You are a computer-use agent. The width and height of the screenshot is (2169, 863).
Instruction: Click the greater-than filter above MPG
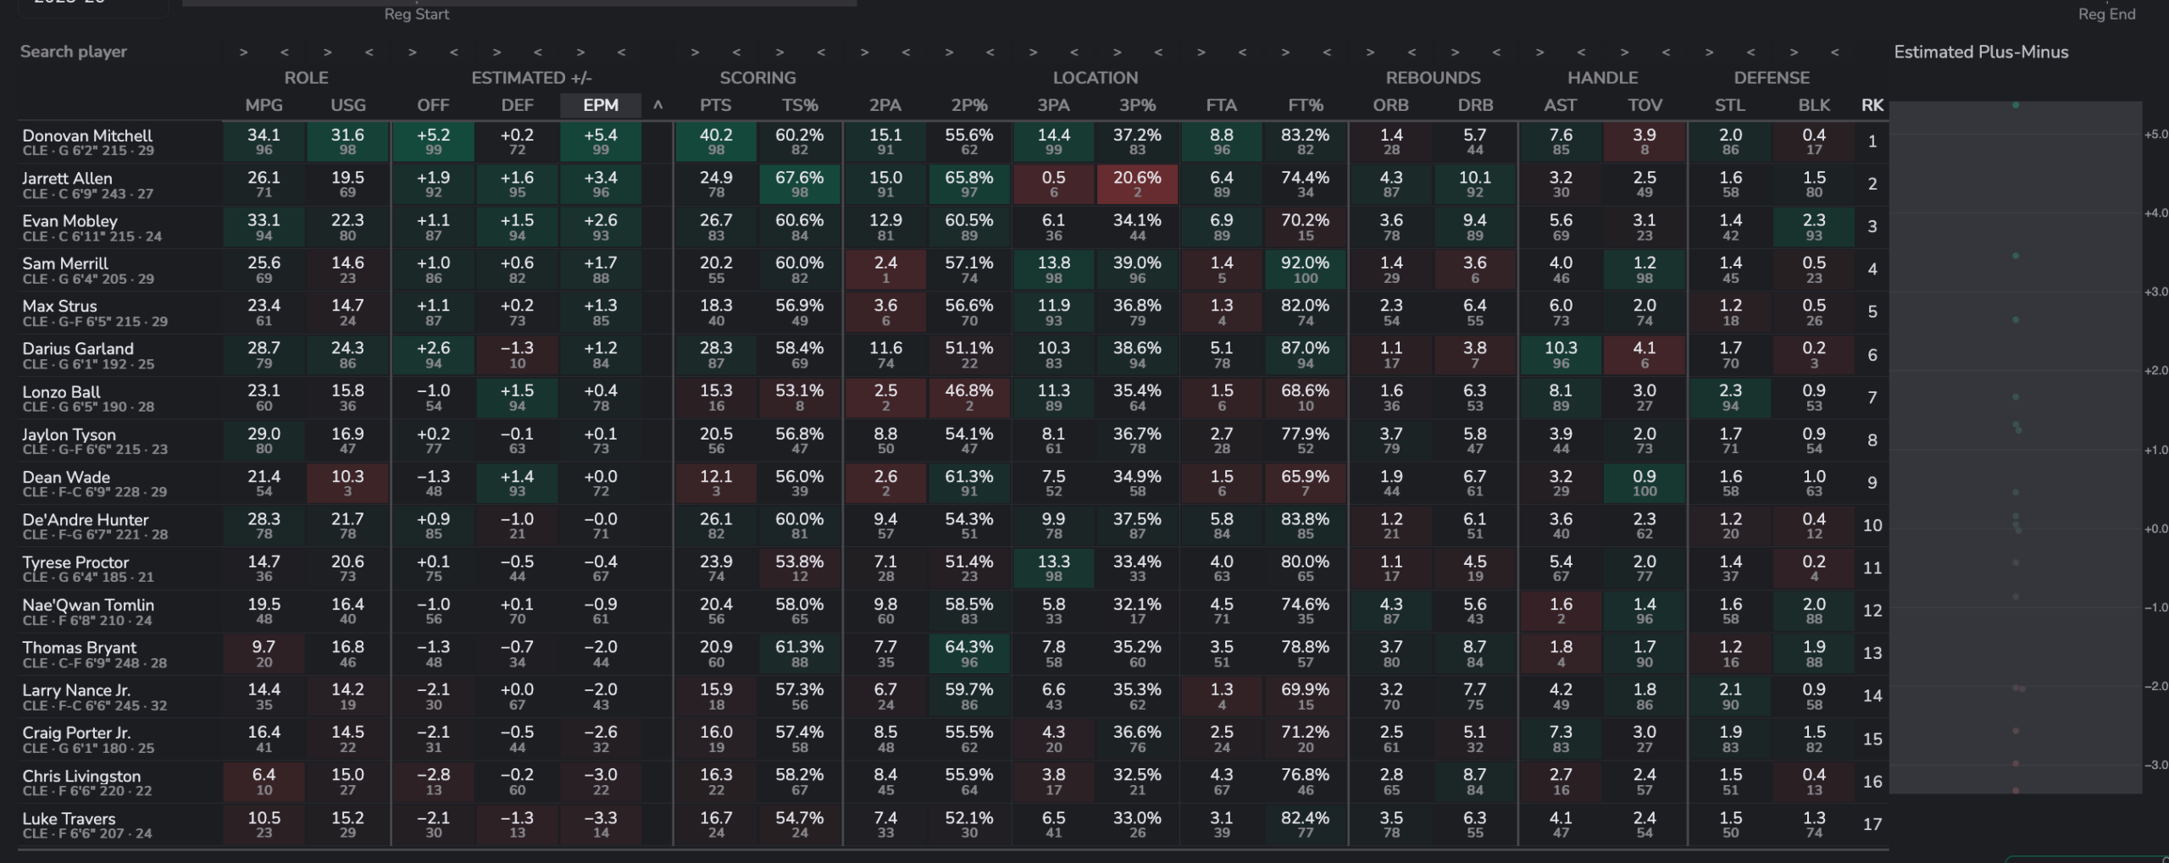(243, 53)
